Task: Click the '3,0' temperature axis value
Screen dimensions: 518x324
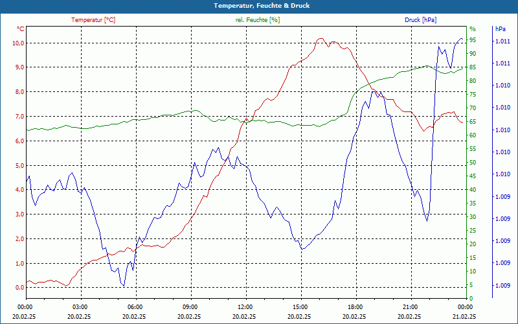Action: pyautogui.click(x=19, y=214)
